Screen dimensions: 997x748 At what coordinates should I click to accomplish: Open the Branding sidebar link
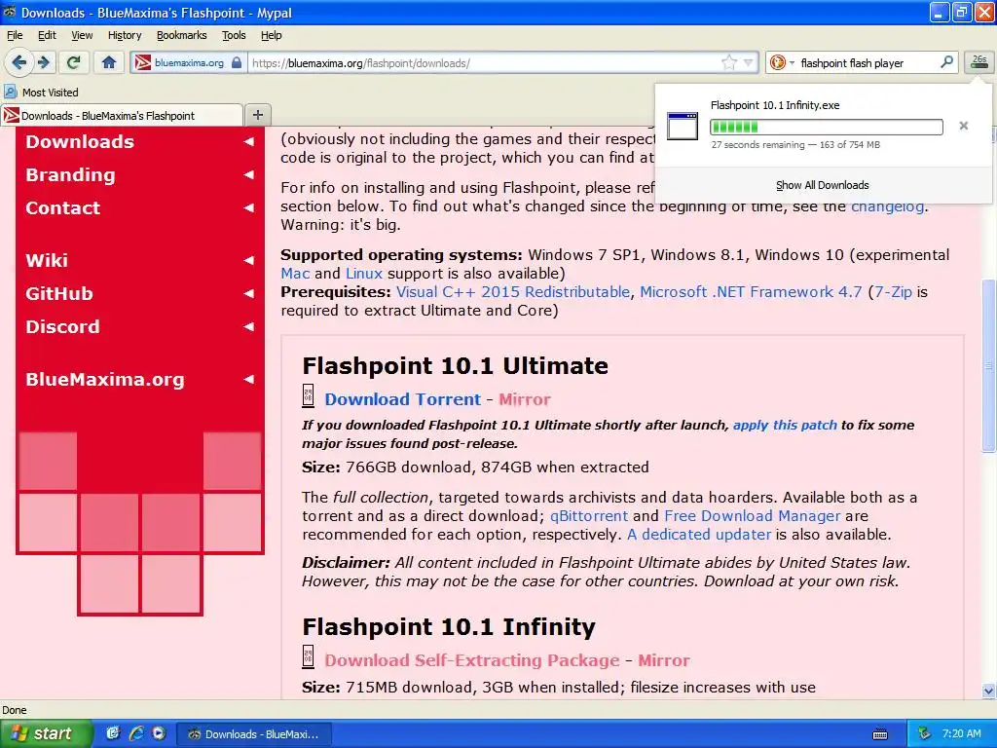click(x=70, y=174)
